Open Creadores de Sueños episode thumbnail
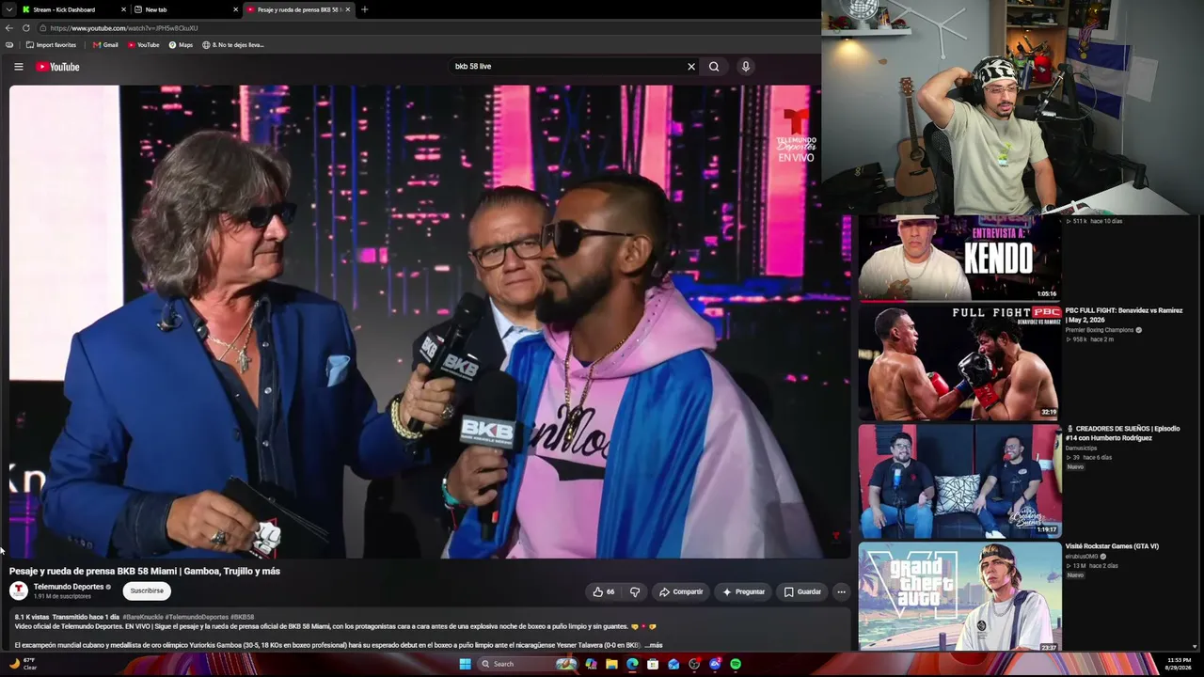Image resolution: width=1204 pixels, height=677 pixels. pyautogui.click(x=959, y=481)
